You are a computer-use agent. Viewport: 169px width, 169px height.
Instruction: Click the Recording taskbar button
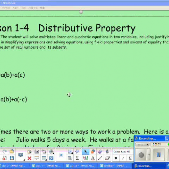pyautogui.click(x=149, y=166)
